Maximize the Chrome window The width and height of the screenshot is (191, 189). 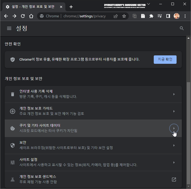pyautogui.click(x=173, y=4)
